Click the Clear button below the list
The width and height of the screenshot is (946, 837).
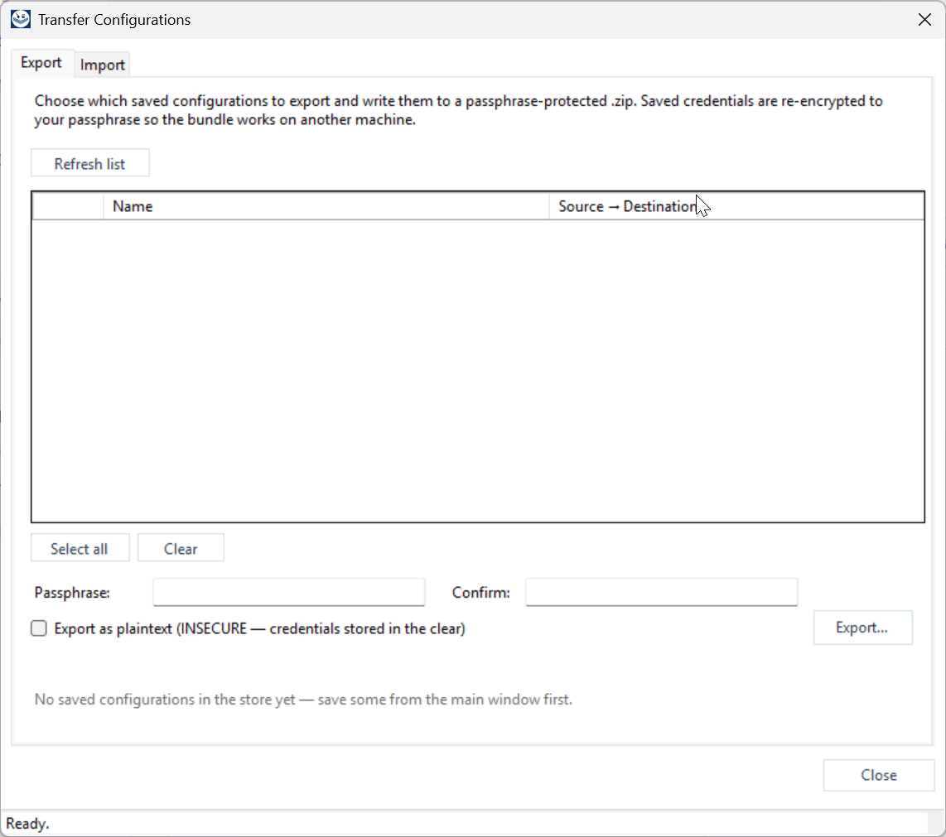tap(181, 548)
